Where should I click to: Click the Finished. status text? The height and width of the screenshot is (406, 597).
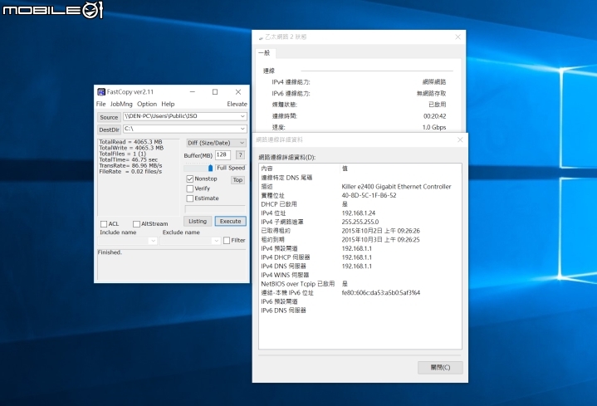(110, 252)
